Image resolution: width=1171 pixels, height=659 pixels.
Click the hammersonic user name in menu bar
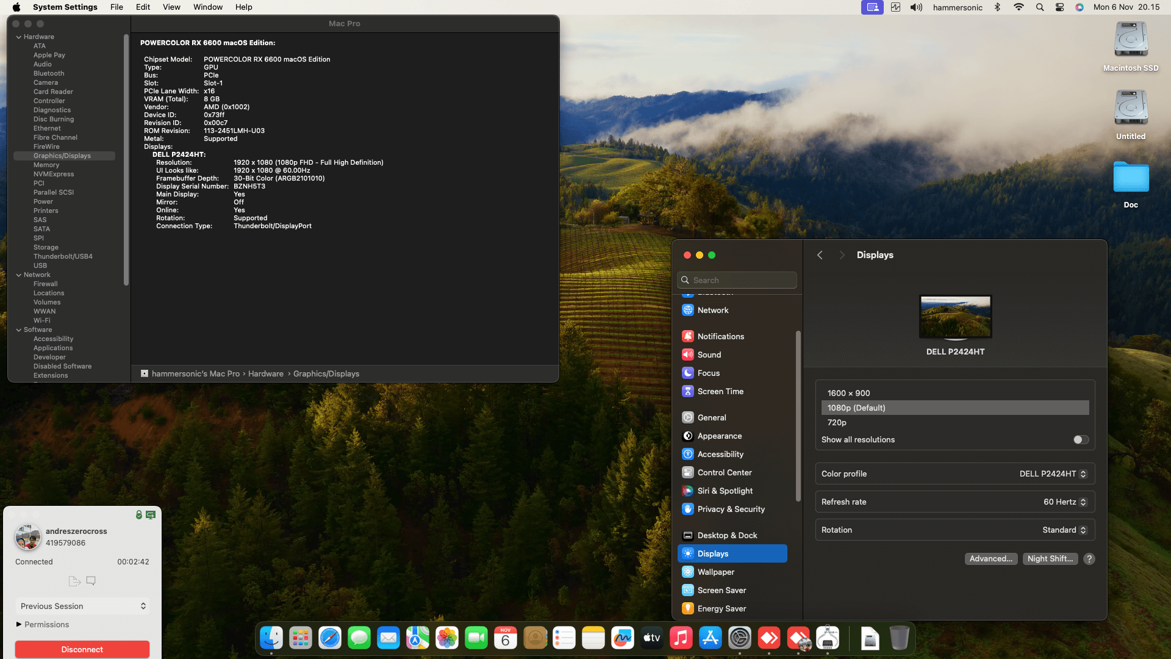(958, 7)
